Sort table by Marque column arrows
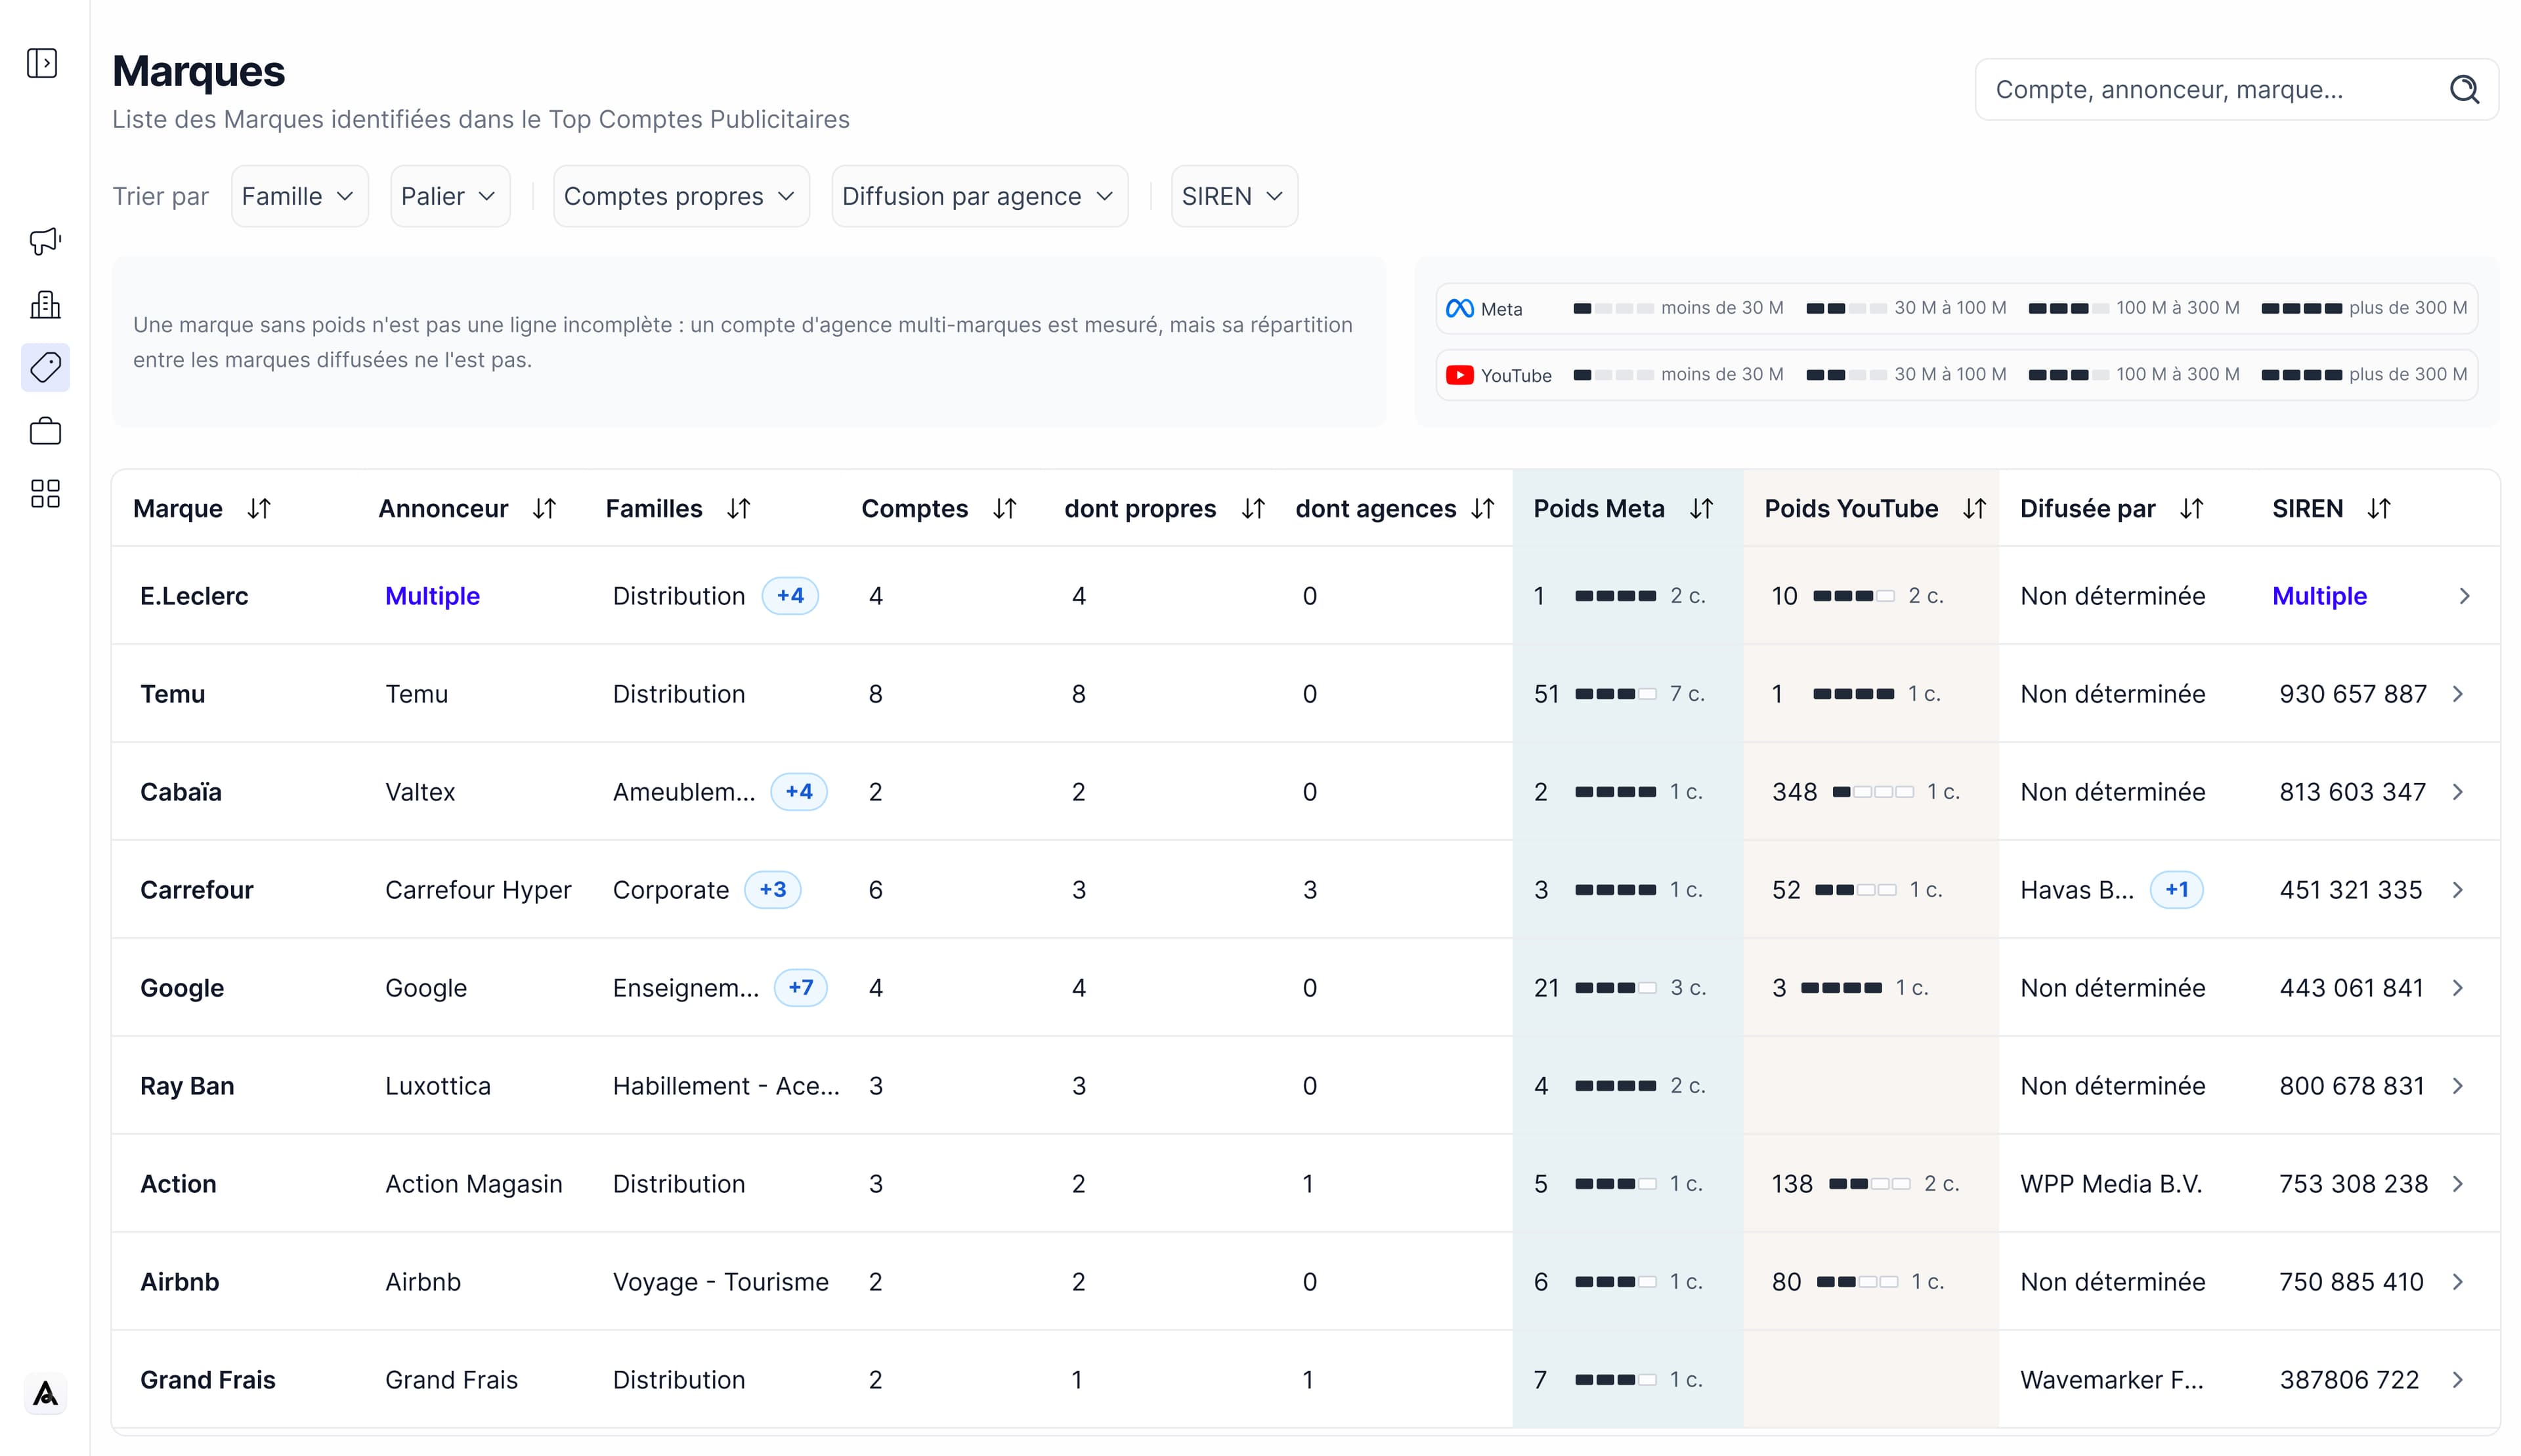The width and height of the screenshot is (2521, 1456). pos(259,509)
